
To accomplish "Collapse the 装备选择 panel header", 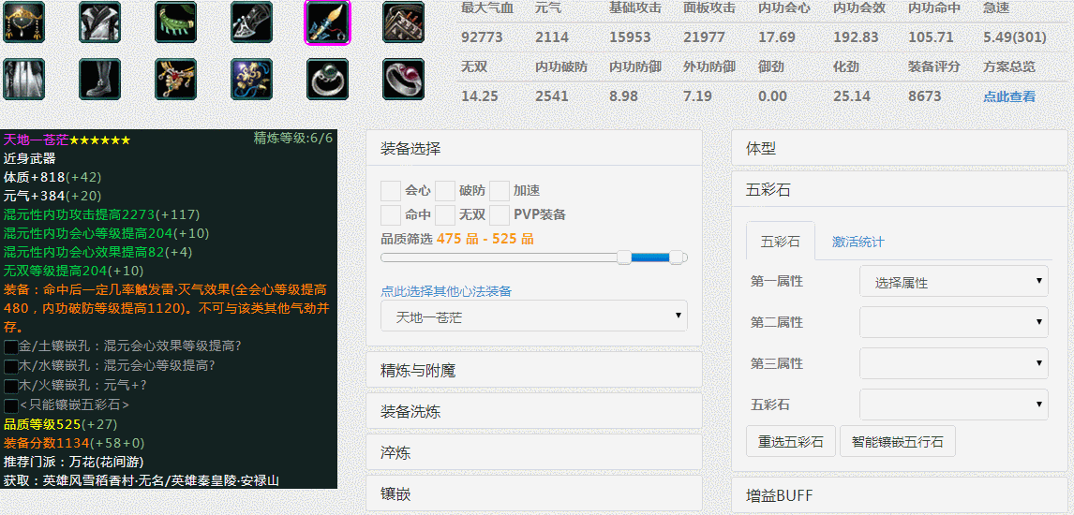I will click(534, 148).
